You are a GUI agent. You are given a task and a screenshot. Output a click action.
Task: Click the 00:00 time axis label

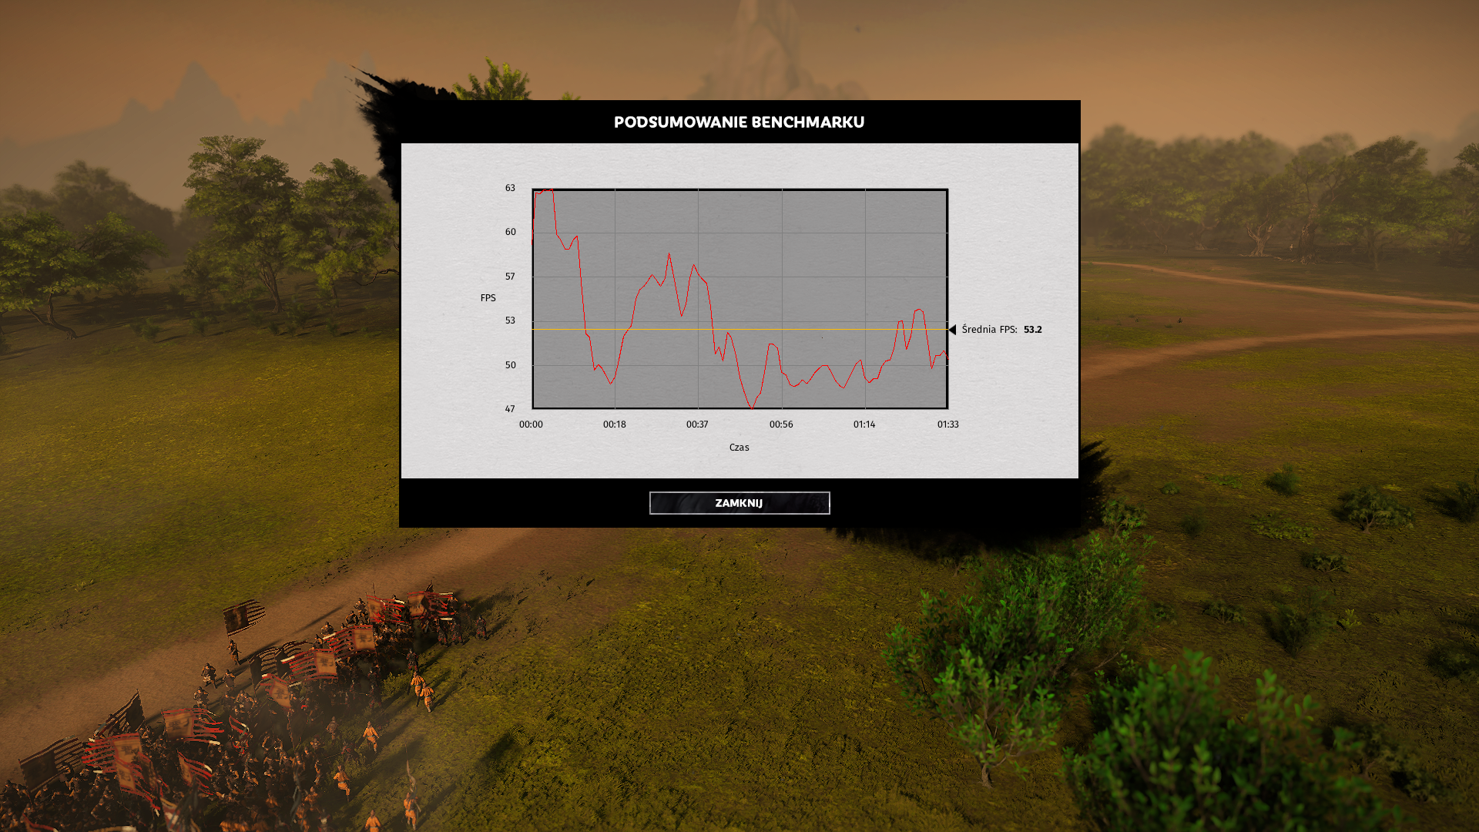point(531,424)
